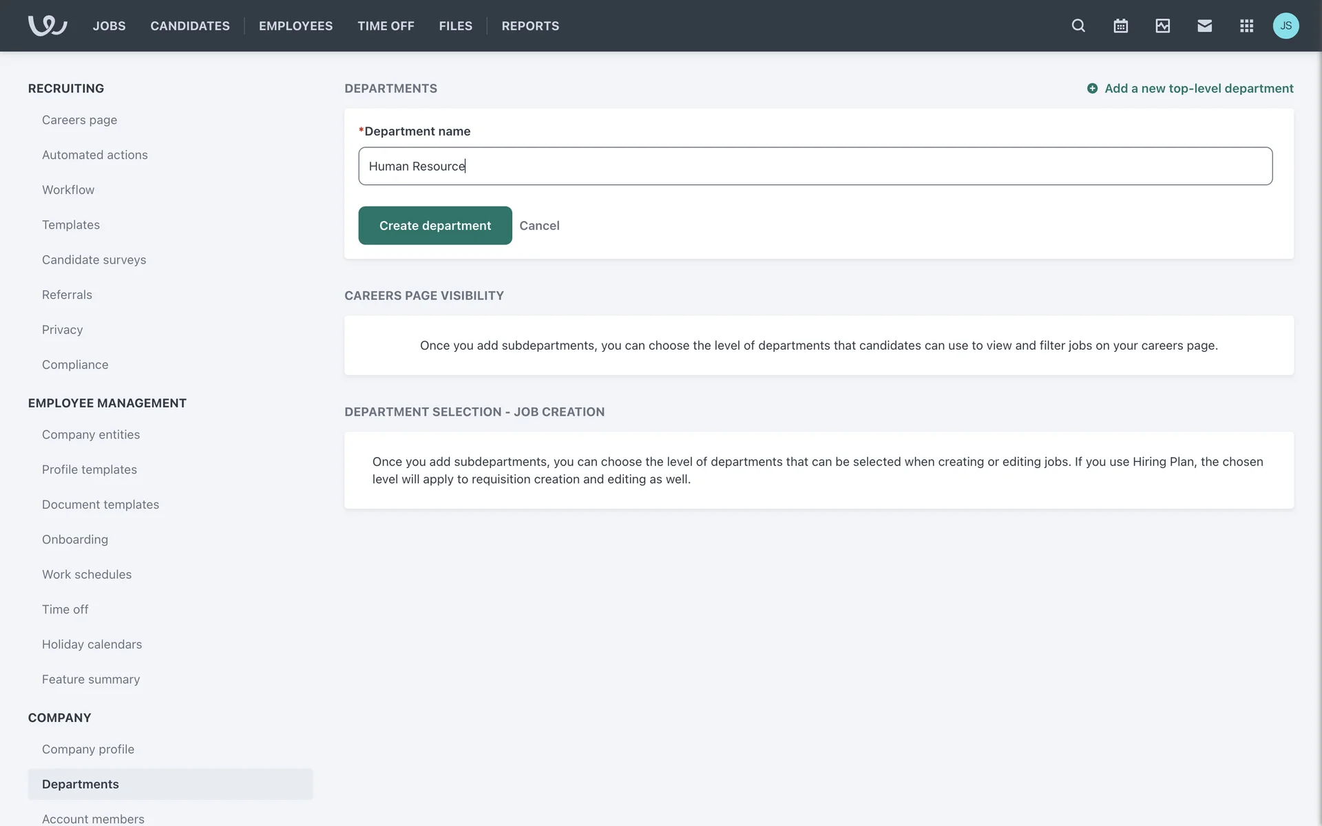Open the reports chart icon
Image resolution: width=1322 pixels, height=826 pixels.
click(1162, 25)
